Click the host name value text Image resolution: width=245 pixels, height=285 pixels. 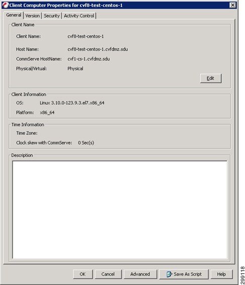98,49
